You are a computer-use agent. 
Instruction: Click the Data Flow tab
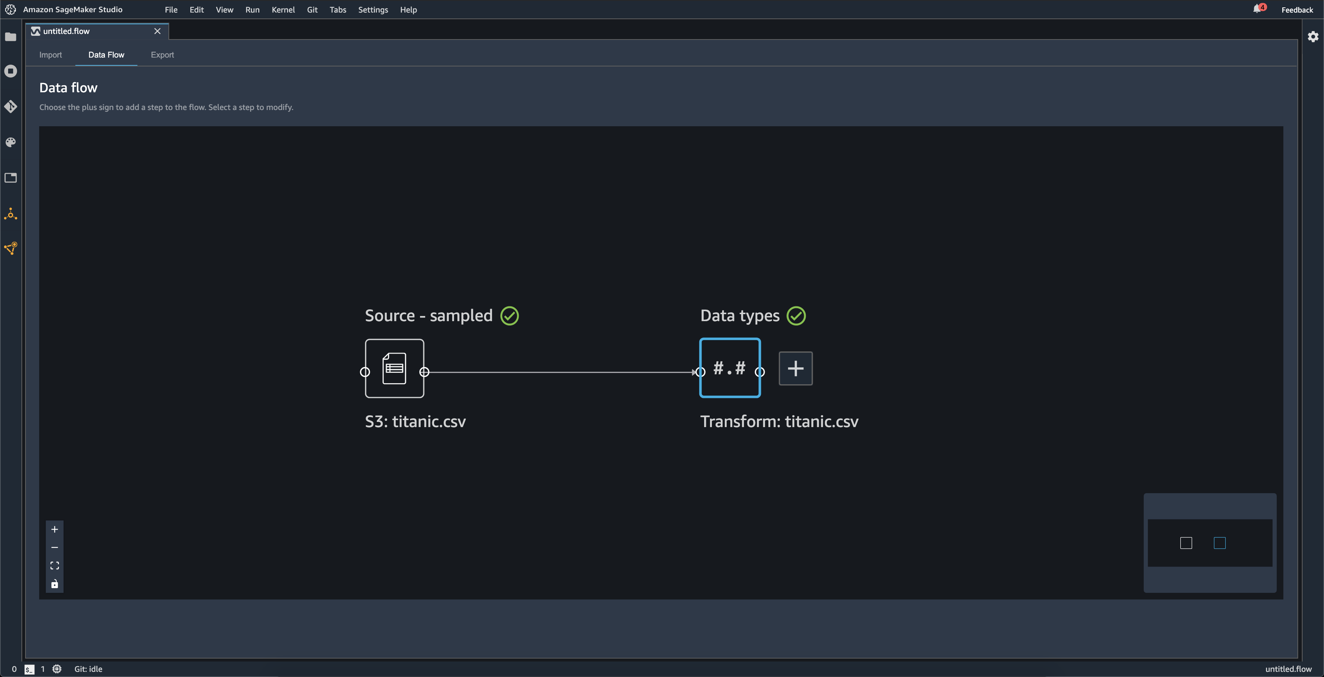105,54
